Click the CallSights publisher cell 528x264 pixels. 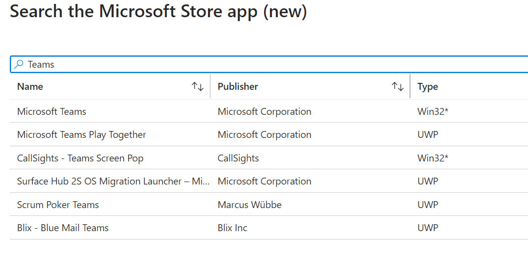[x=238, y=158]
